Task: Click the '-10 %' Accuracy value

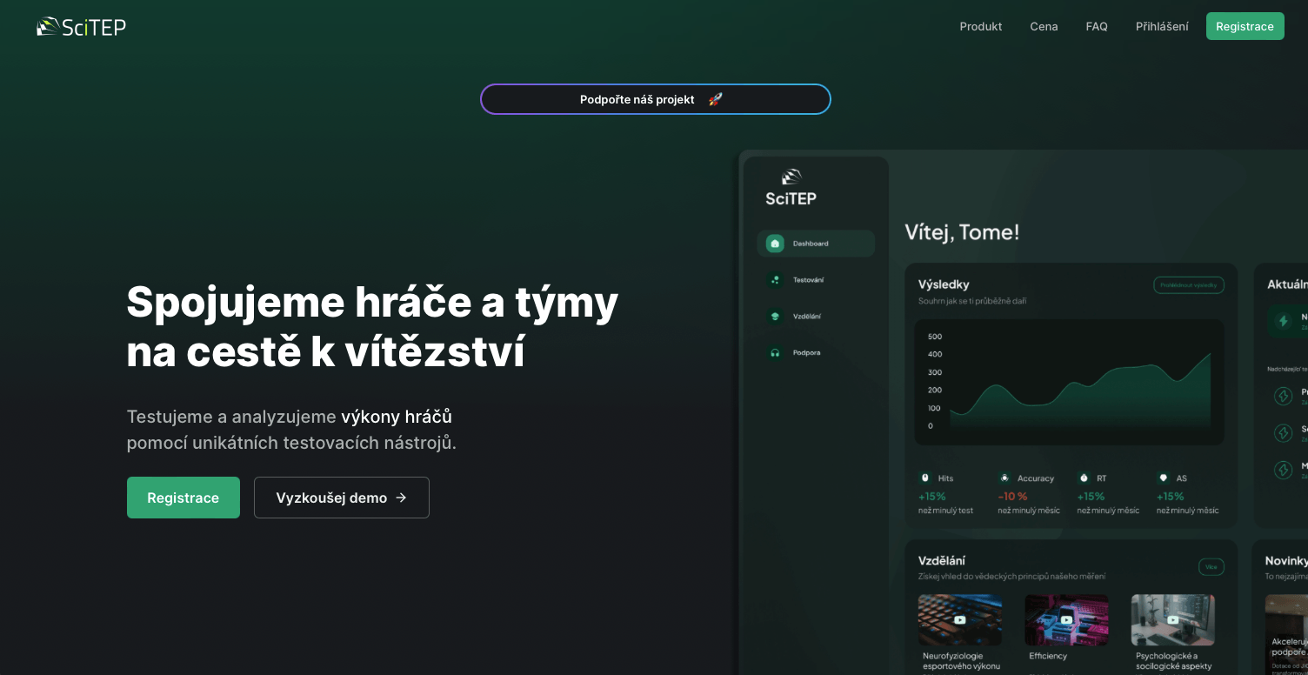Action: 1012,496
